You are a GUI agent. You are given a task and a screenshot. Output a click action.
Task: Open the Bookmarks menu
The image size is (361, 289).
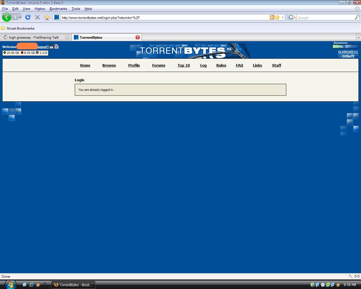click(x=58, y=9)
